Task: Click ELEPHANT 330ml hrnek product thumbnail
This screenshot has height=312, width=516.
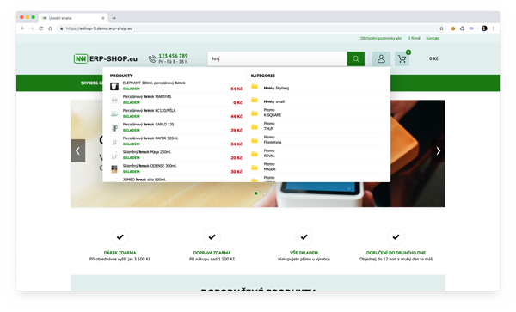Action: [114, 86]
